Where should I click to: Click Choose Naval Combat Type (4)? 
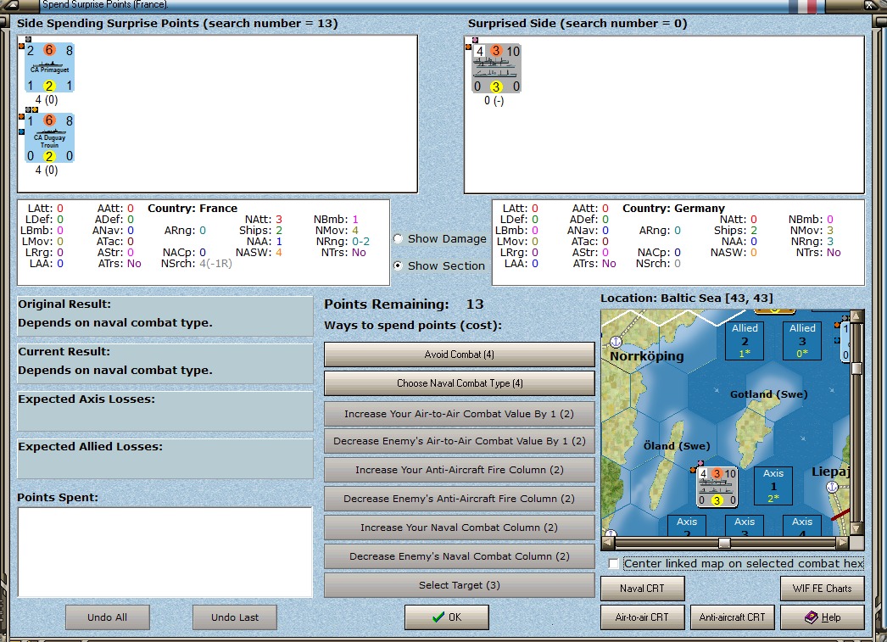460,383
